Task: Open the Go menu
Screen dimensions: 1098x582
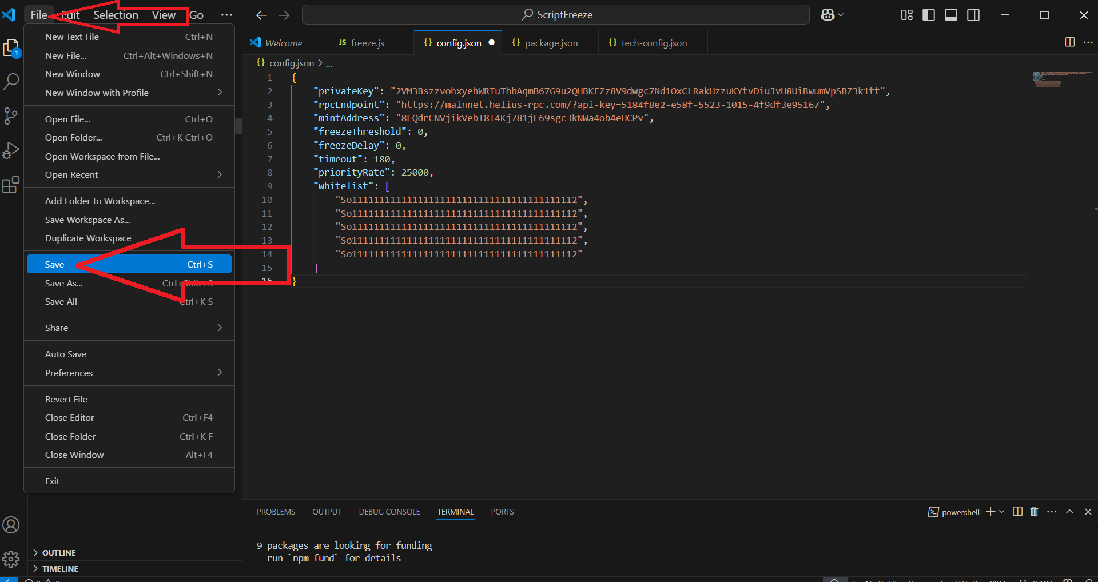Action: [196, 15]
